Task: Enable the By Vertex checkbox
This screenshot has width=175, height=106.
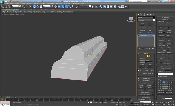Action: [139, 58]
